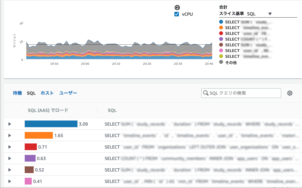Click the 19:50 time axis label
The height and width of the screenshot is (188, 302).
coord(54,64)
